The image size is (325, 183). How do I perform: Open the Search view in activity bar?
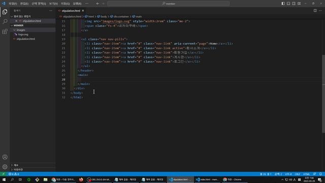[5, 21]
